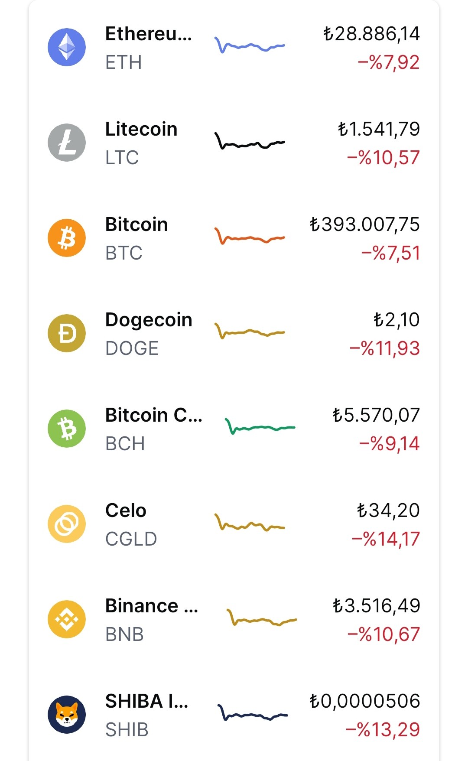Viewport: 468px width, 761px height.
Task: Select the SHIBA −%13,29 percentage
Action: coord(383,730)
